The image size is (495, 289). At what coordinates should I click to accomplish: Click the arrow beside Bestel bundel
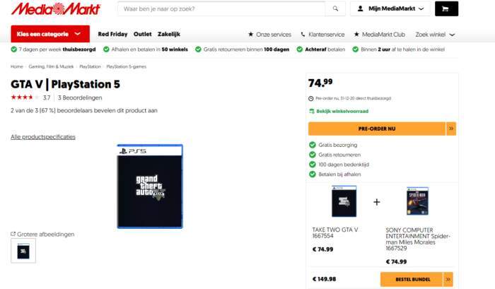point(448,279)
